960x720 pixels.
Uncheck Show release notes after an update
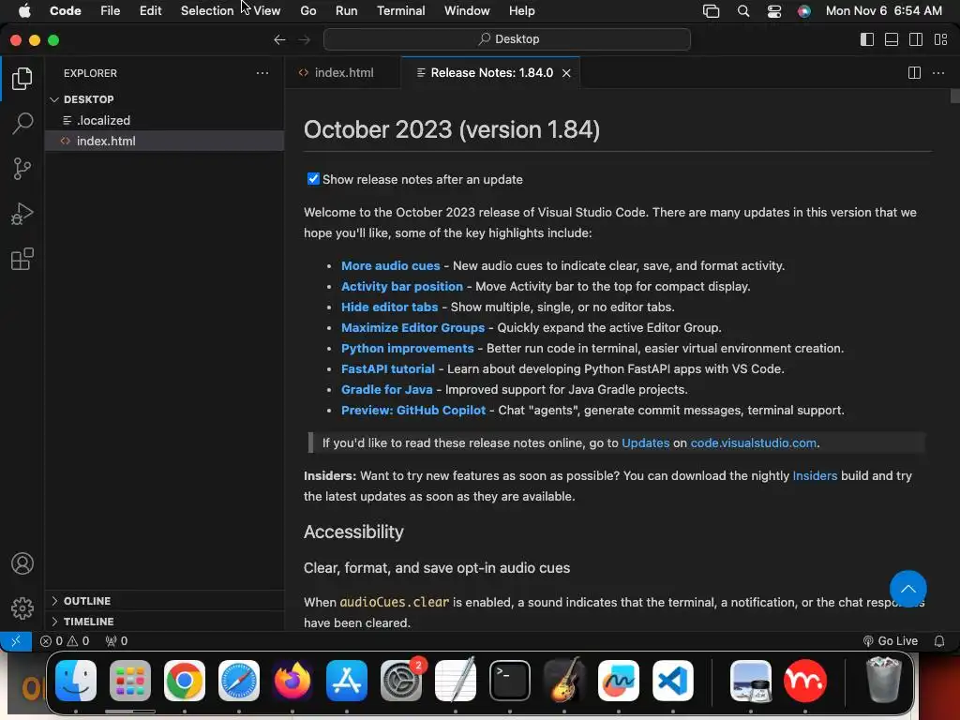click(313, 179)
